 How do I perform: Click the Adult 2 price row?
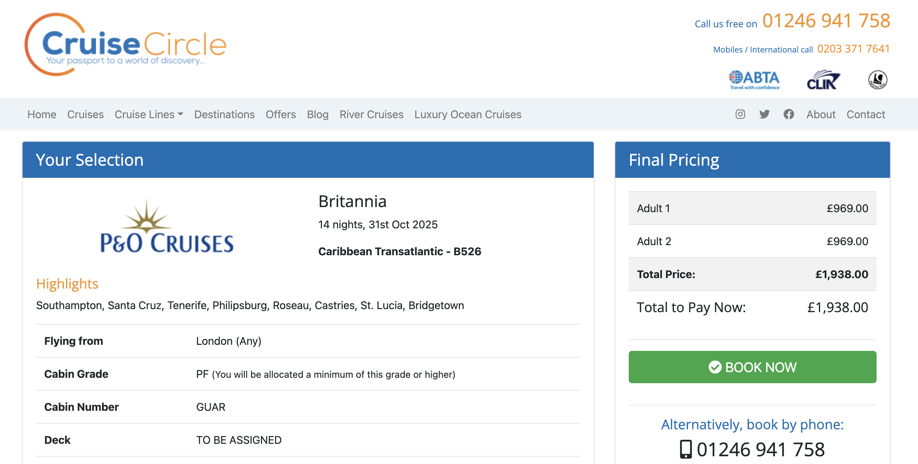(752, 241)
